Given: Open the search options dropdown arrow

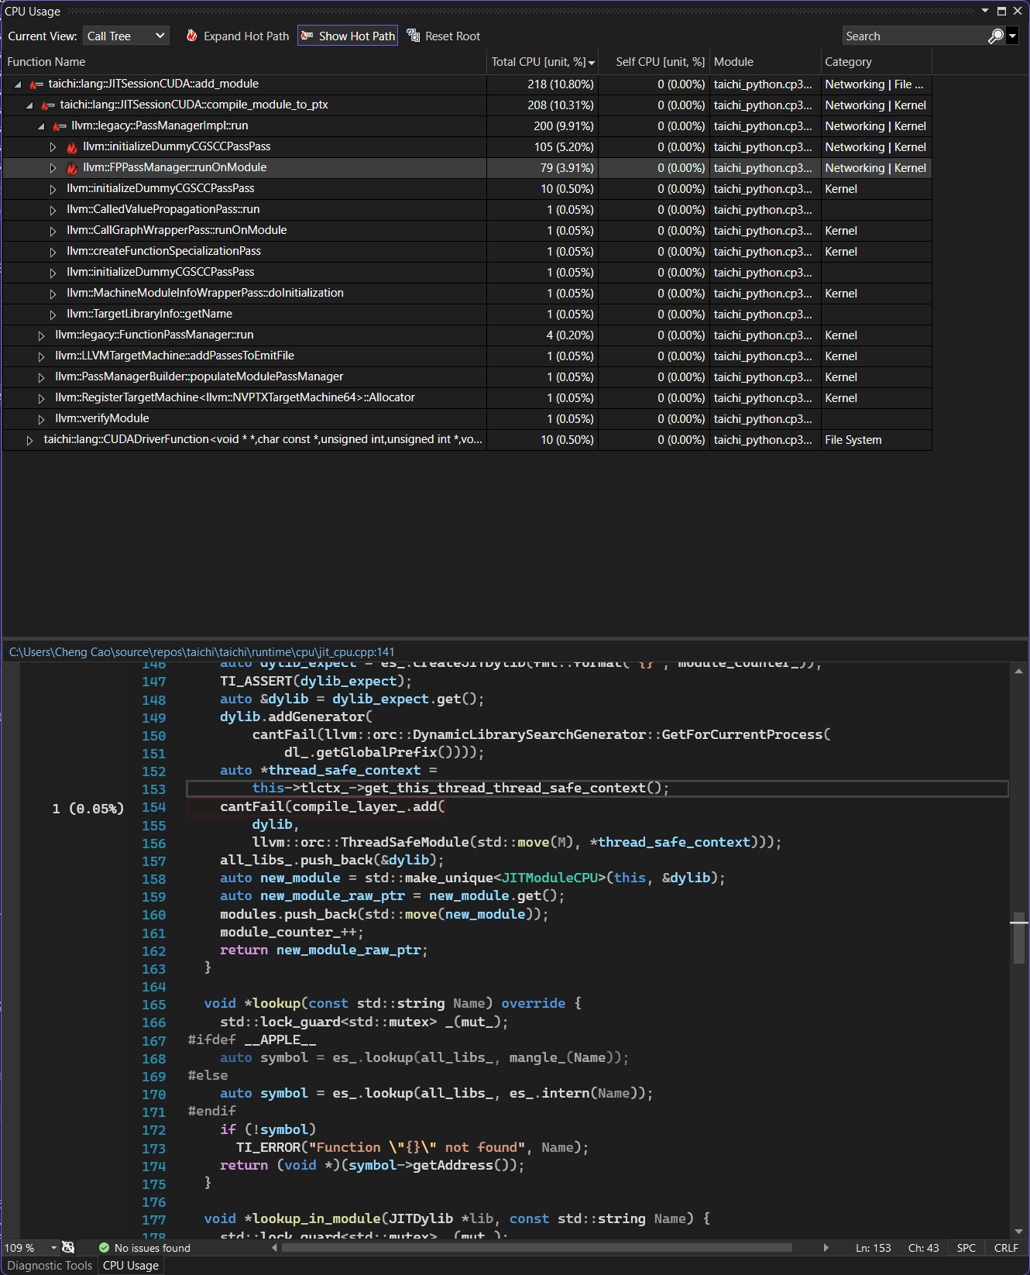Looking at the screenshot, I should (1012, 36).
